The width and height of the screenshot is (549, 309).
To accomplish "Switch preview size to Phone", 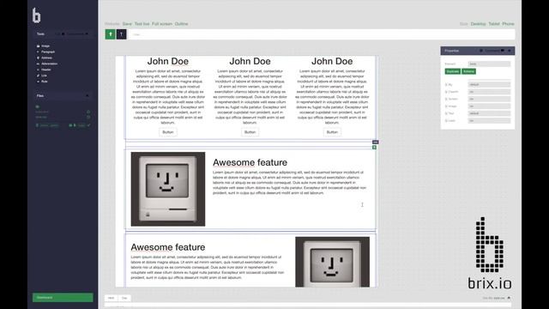I will tap(508, 24).
